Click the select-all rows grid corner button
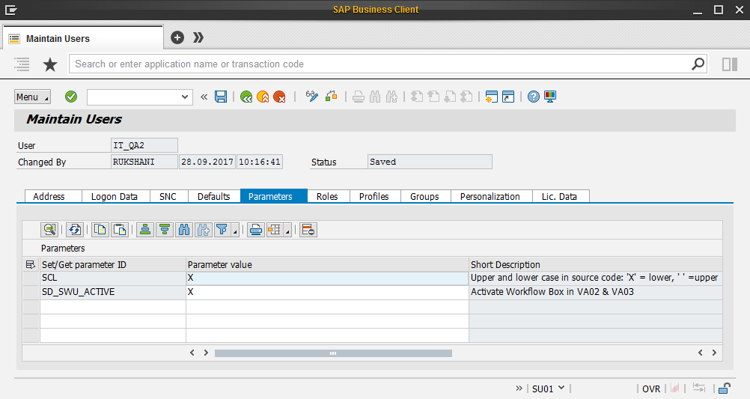This screenshot has width=750, height=399. point(31,264)
